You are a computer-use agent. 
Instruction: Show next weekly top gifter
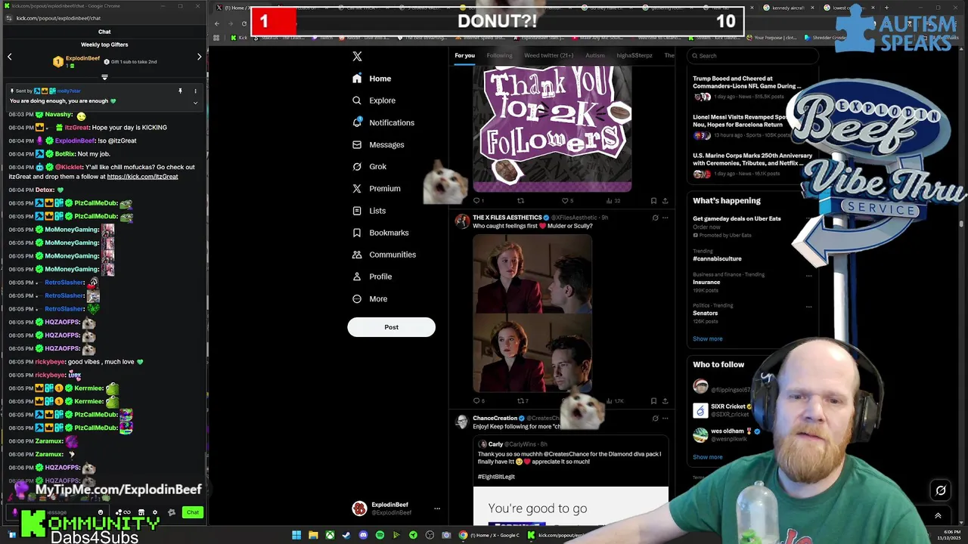click(x=199, y=57)
